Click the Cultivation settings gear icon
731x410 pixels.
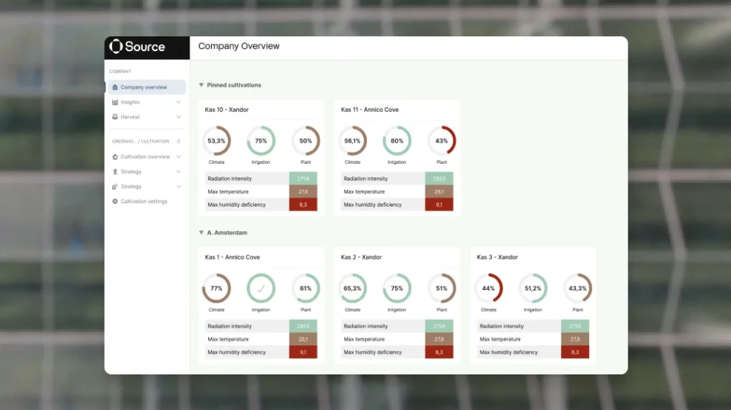tap(114, 202)
